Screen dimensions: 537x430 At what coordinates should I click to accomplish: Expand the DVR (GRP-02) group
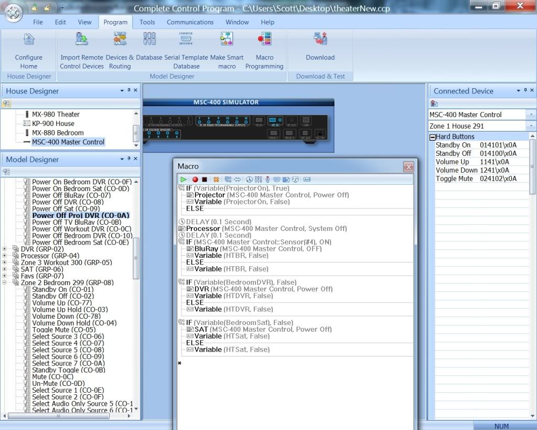(4, 249)
